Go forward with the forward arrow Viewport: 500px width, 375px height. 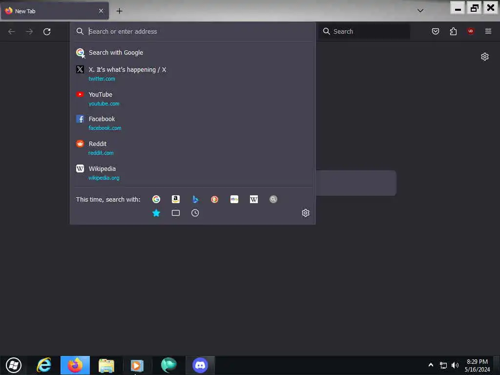tap(29, 31)
